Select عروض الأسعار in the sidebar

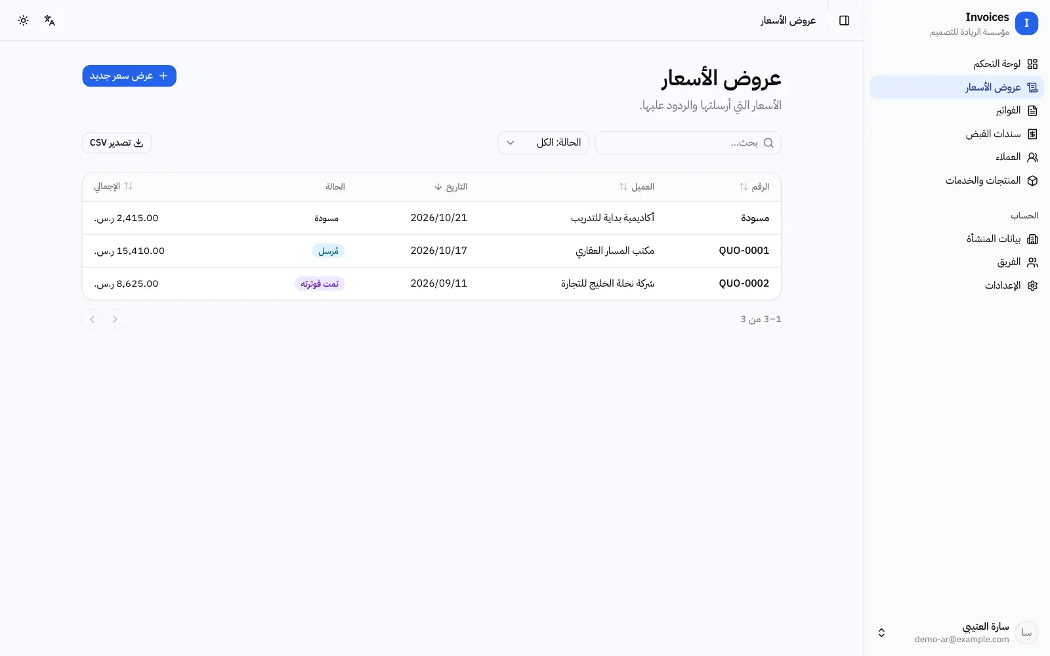pyautogui.click(x=957, y=87)
